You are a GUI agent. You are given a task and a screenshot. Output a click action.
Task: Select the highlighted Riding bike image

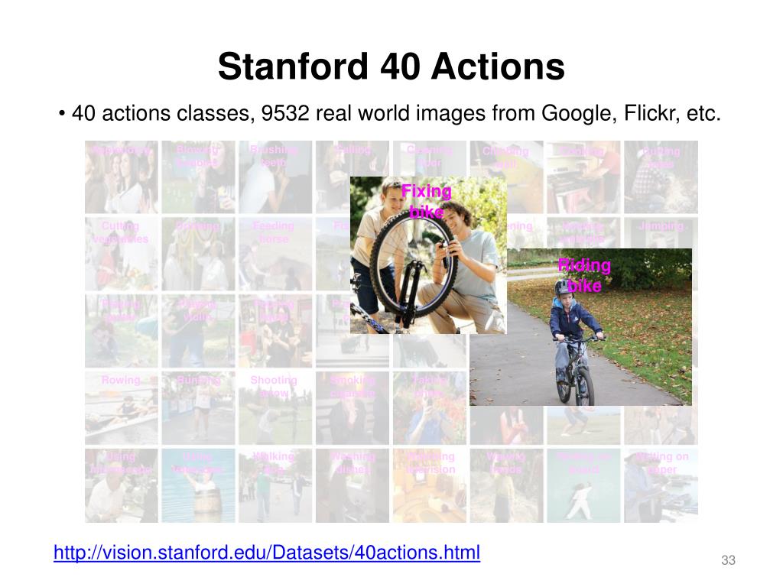[x=581, y=327]
